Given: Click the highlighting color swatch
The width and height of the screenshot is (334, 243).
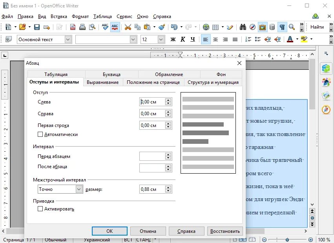Looking at the screenshot, I should [304, 39].
